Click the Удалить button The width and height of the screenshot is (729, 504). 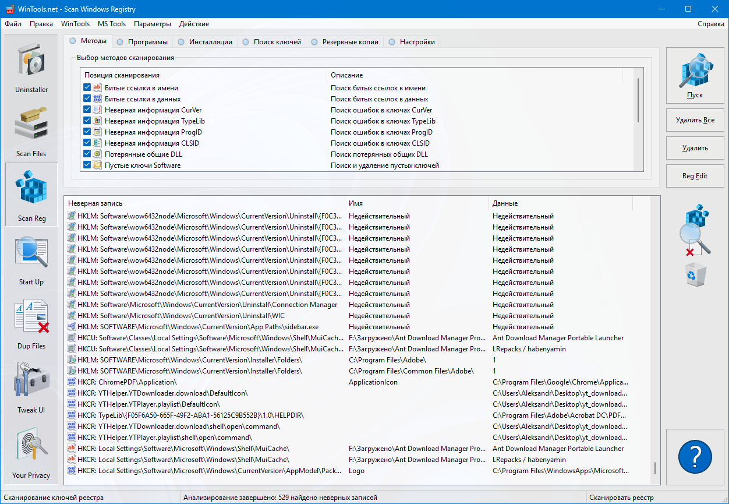[x=695, y=148]
